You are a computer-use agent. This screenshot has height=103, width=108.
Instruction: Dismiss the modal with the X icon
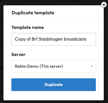tap(104, 5)
